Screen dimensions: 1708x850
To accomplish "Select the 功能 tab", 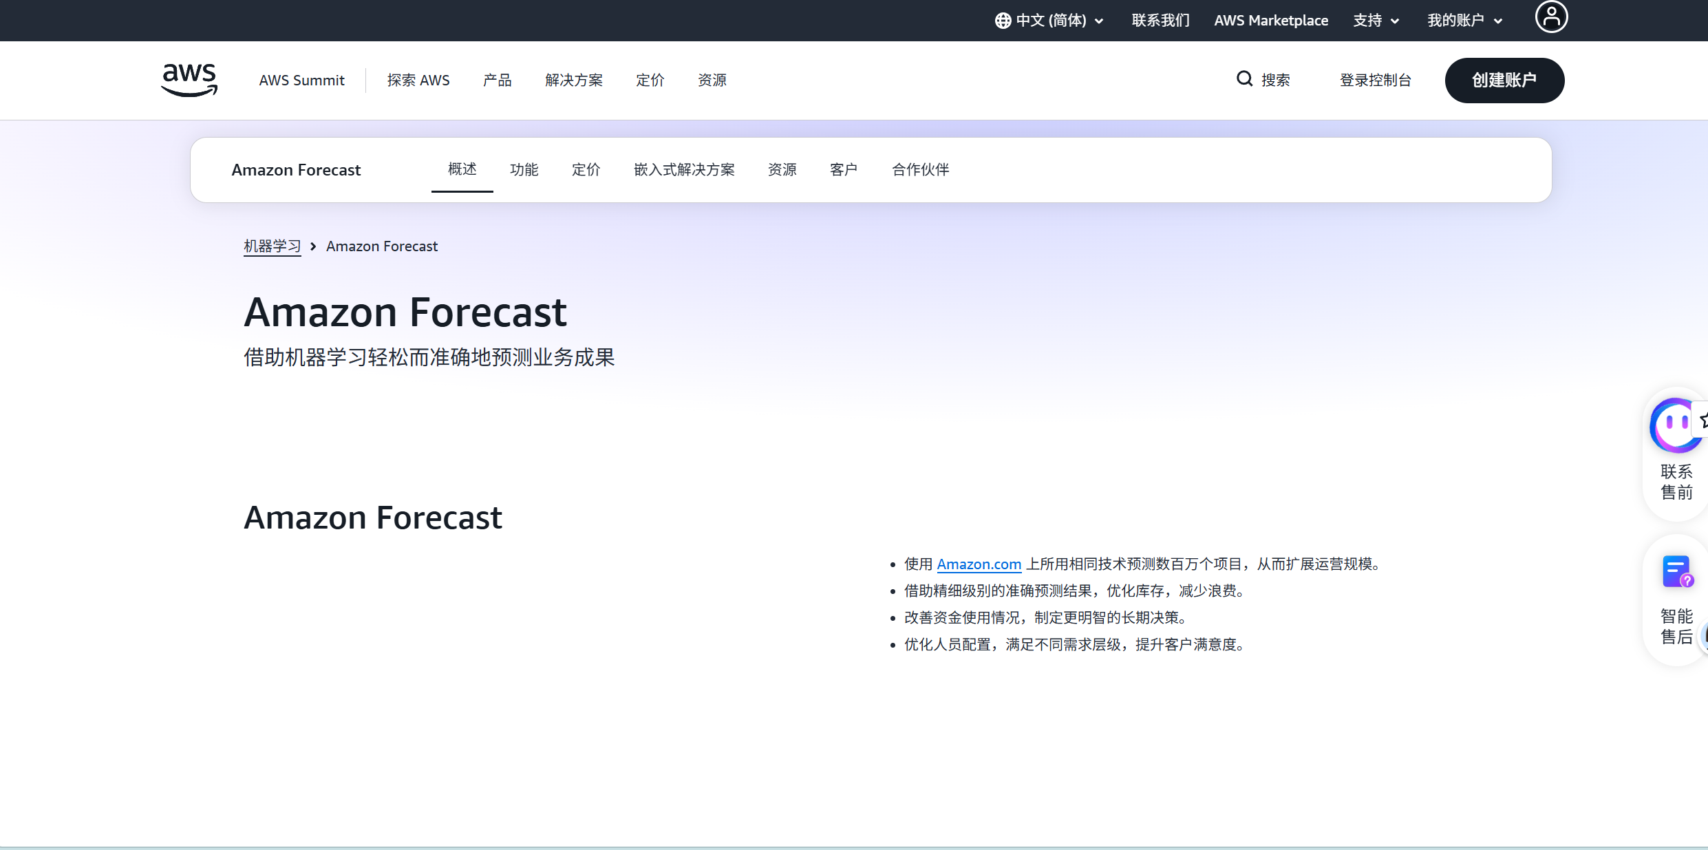I will pyautogui.click(x=524, y=169).
